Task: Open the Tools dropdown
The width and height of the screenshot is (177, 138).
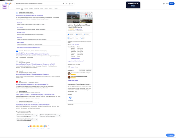Action: pos(56,8)
